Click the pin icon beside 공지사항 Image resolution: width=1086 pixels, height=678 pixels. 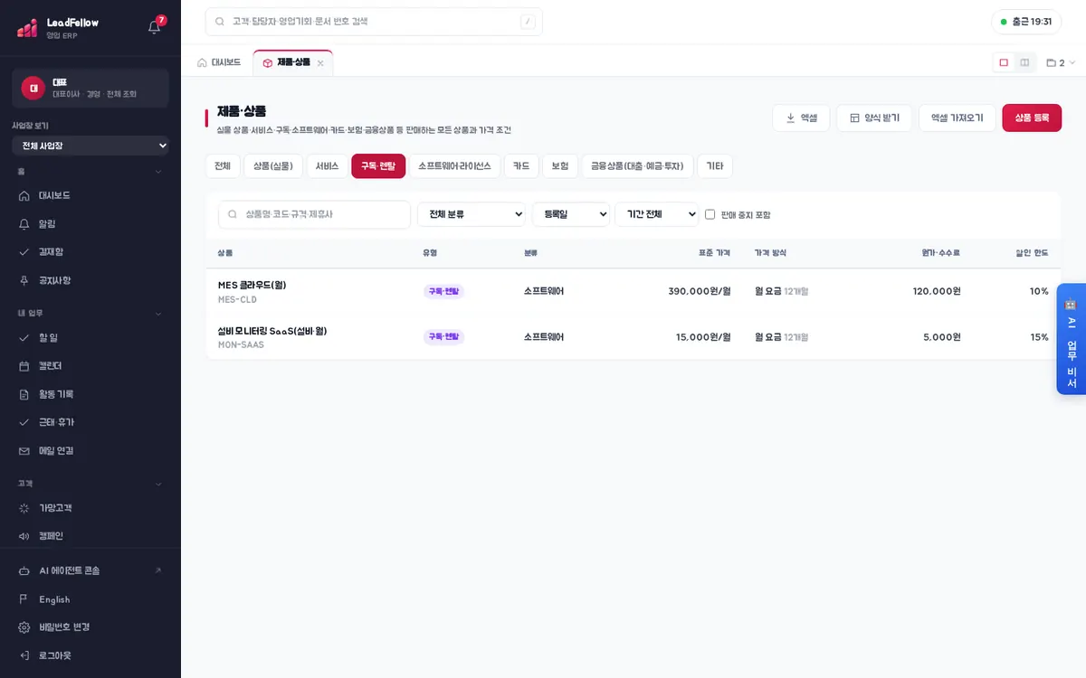click(24, 280)
